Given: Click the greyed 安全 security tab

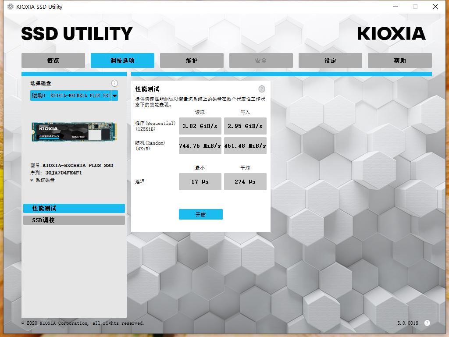Looking at the screenshot, I should click(261, 60).
